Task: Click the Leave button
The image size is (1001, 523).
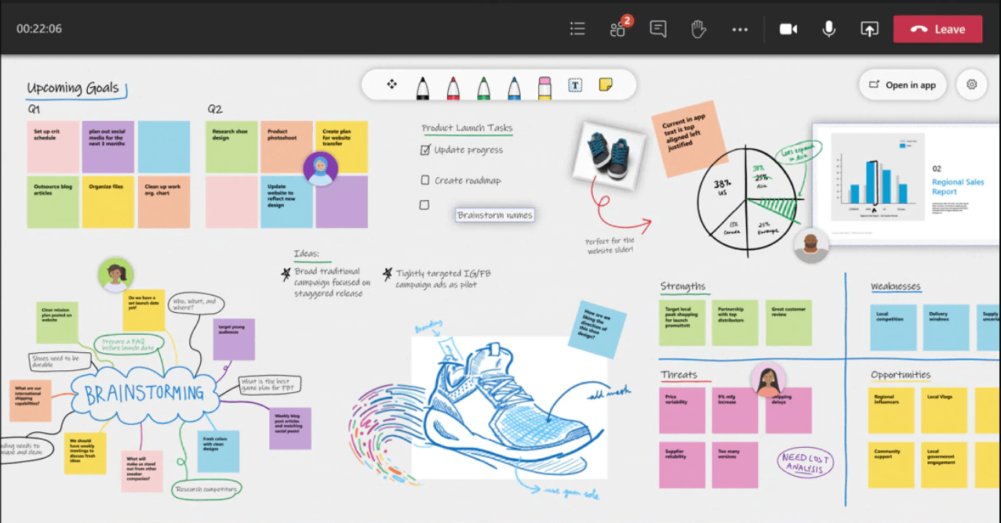Action: (937, 28)
